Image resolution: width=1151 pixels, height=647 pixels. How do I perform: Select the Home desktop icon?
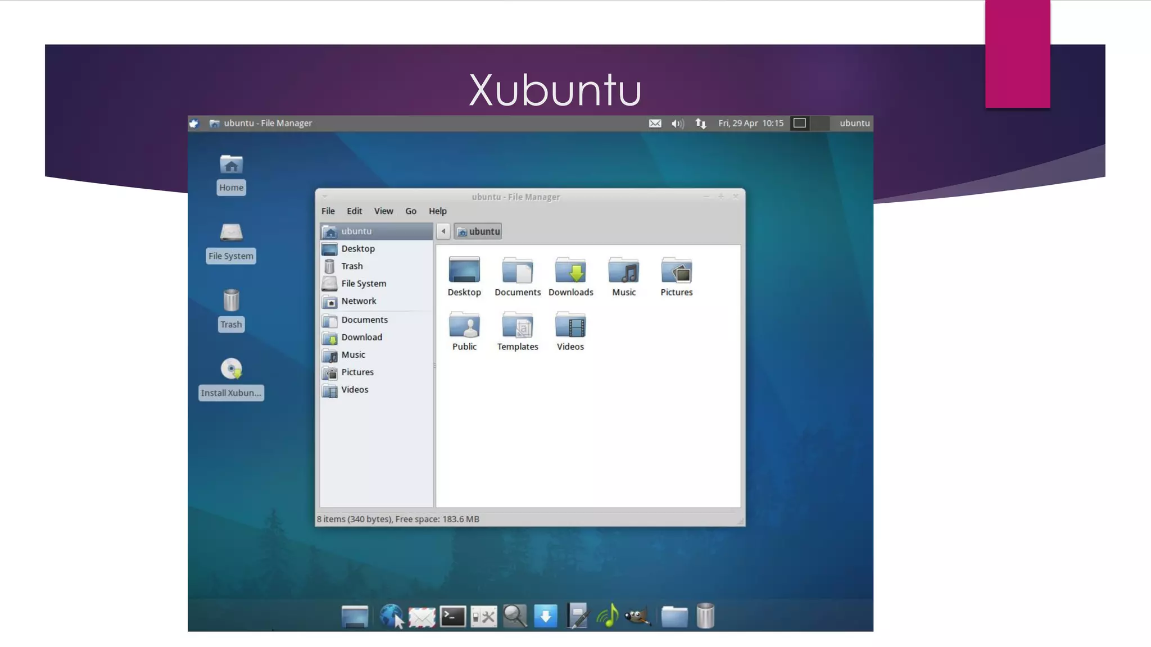pyautogui.click(x=231, y=174)
